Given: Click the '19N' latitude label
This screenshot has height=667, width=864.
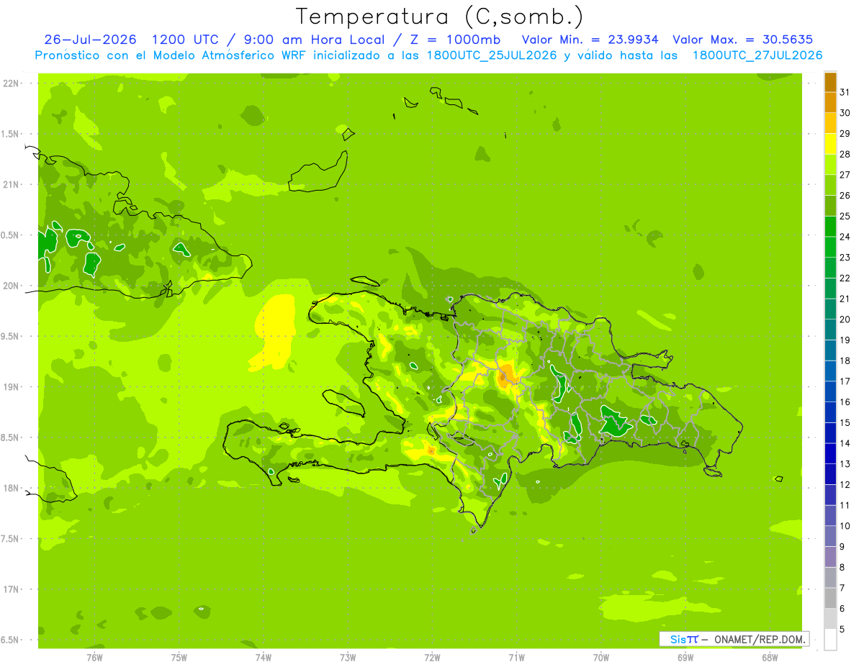Looking at the screenshot, I should tap(11, 386).
